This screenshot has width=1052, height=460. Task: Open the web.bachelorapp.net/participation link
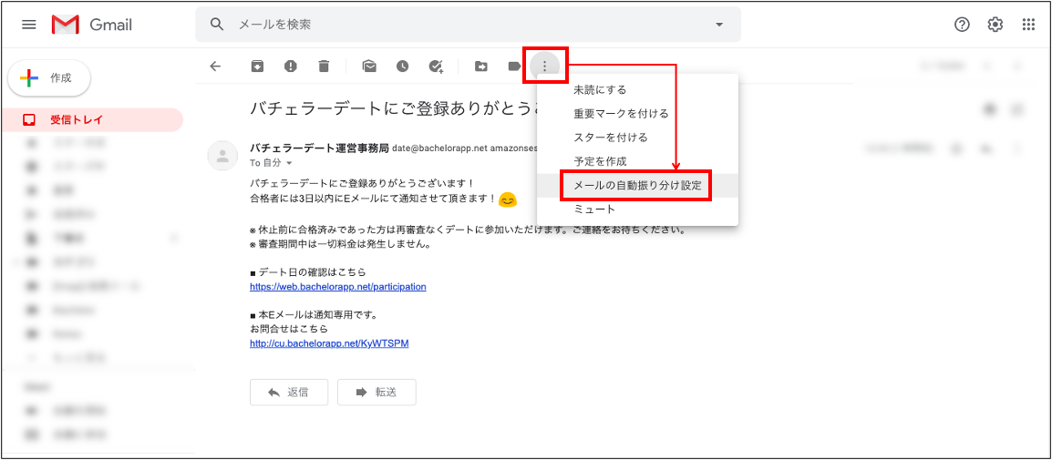337,286
